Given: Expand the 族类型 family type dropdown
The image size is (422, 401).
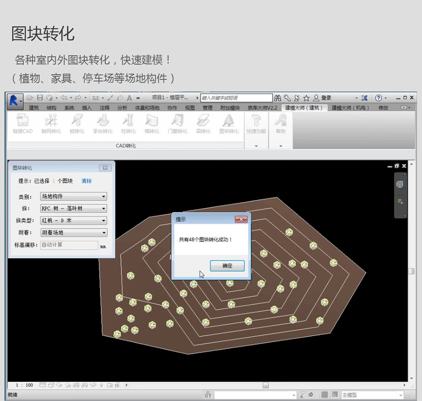Looking at the screenshot, I should click(104, 220).
